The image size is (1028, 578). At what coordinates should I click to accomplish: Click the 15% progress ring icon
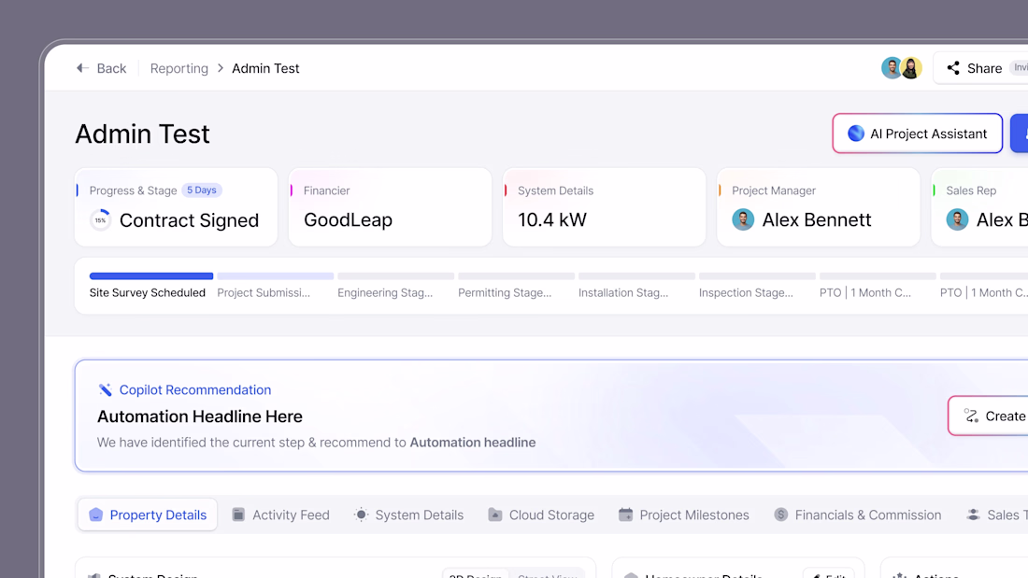tap(100, 220)
